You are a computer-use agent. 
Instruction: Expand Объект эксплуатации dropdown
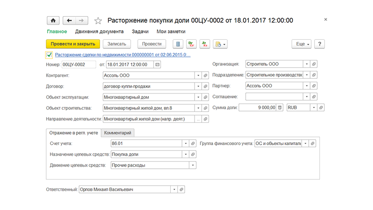pos(198,97)
